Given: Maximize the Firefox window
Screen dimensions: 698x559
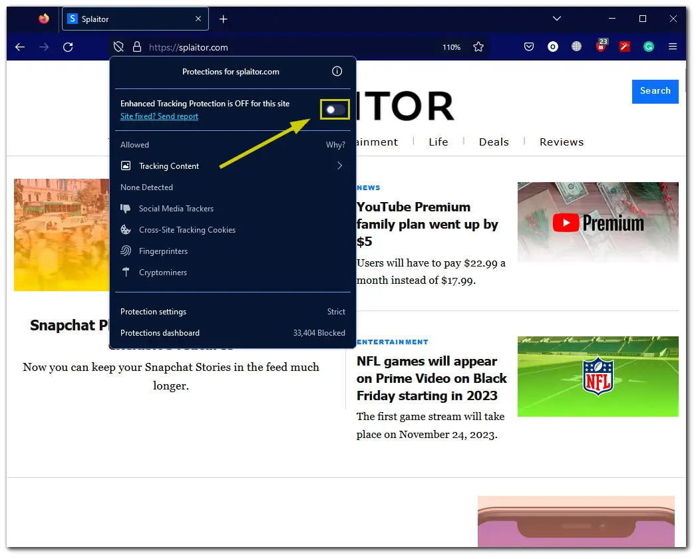Looking at the screenshot, I should 643,19.
